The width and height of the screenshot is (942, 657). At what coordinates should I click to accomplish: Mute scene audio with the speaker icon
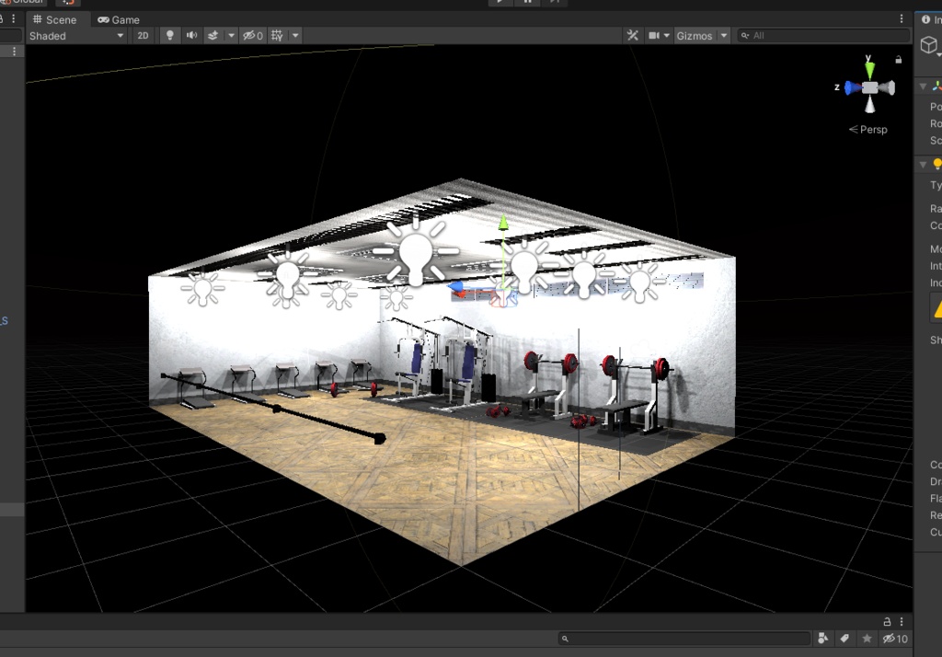tap(190, 35)
